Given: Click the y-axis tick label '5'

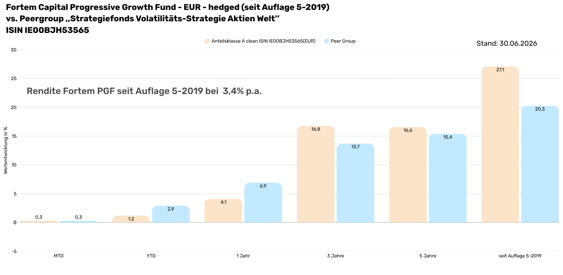Looking at the screenshot, I should click(x=15, y=194).
